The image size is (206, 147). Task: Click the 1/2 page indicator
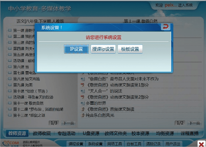[180, 123]
